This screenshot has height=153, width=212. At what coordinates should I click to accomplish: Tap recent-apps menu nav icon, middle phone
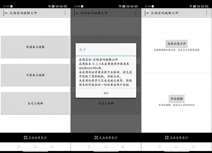click(89, 147)
